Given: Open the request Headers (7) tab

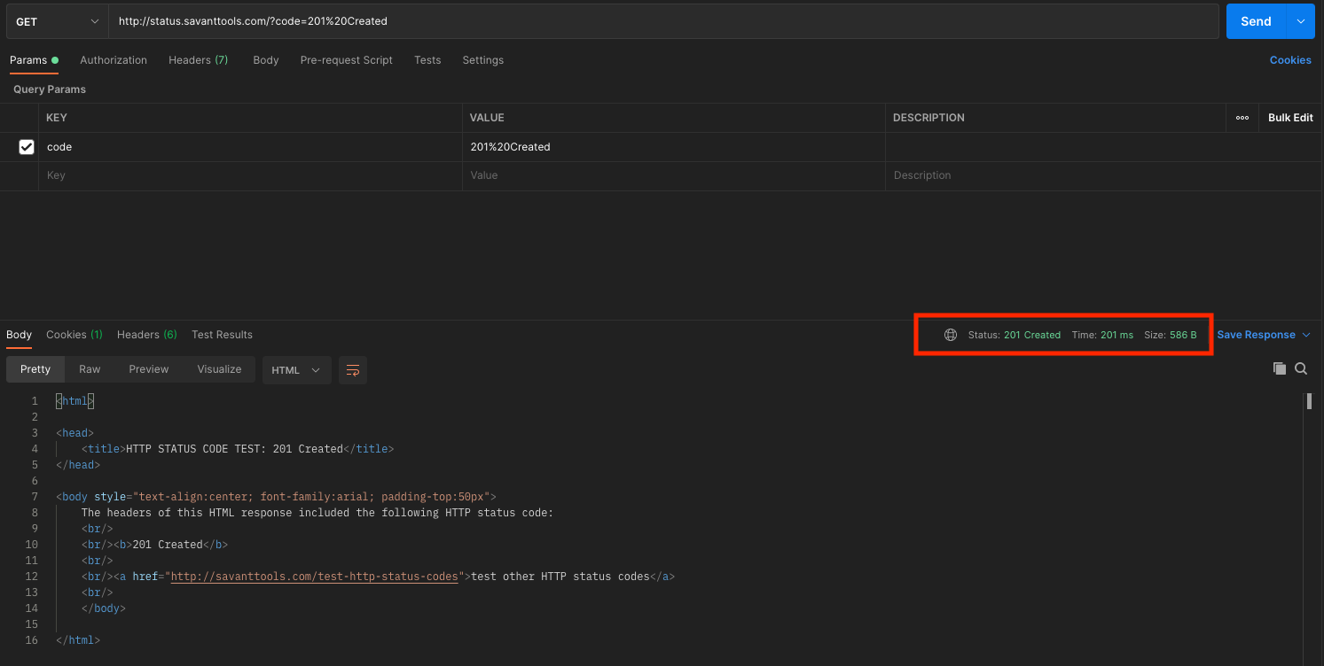Looking at the screenshot, I should 198,60.
